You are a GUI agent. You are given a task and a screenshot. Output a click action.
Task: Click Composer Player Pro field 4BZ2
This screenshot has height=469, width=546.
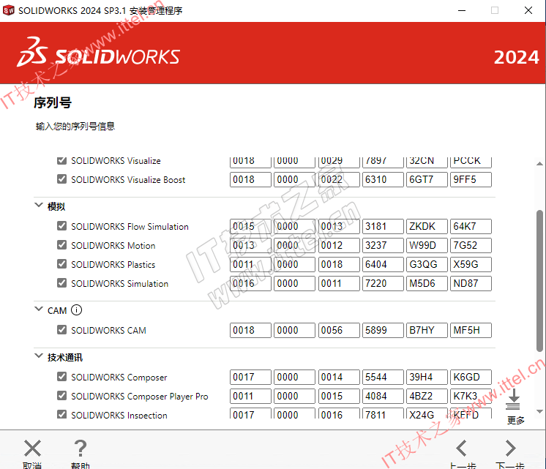tap(427, 397)
